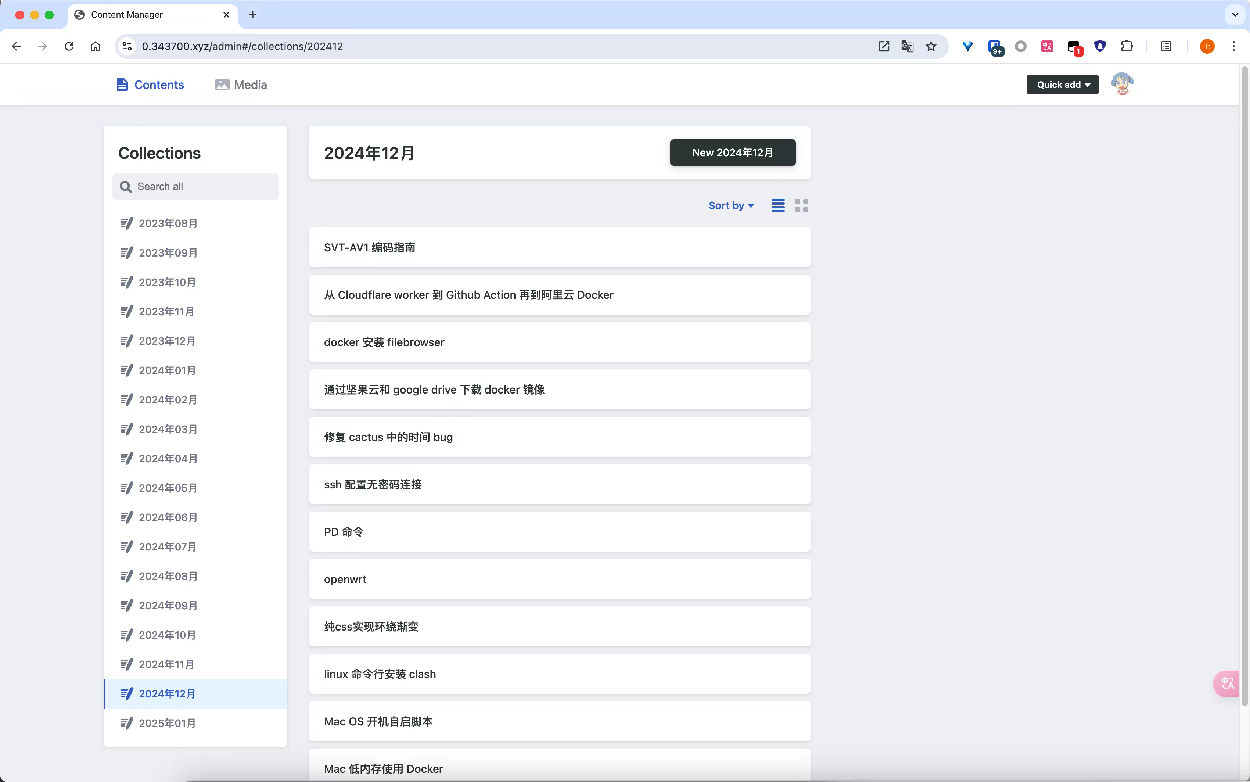Open the 2024年05月 collection

(195, 488)
